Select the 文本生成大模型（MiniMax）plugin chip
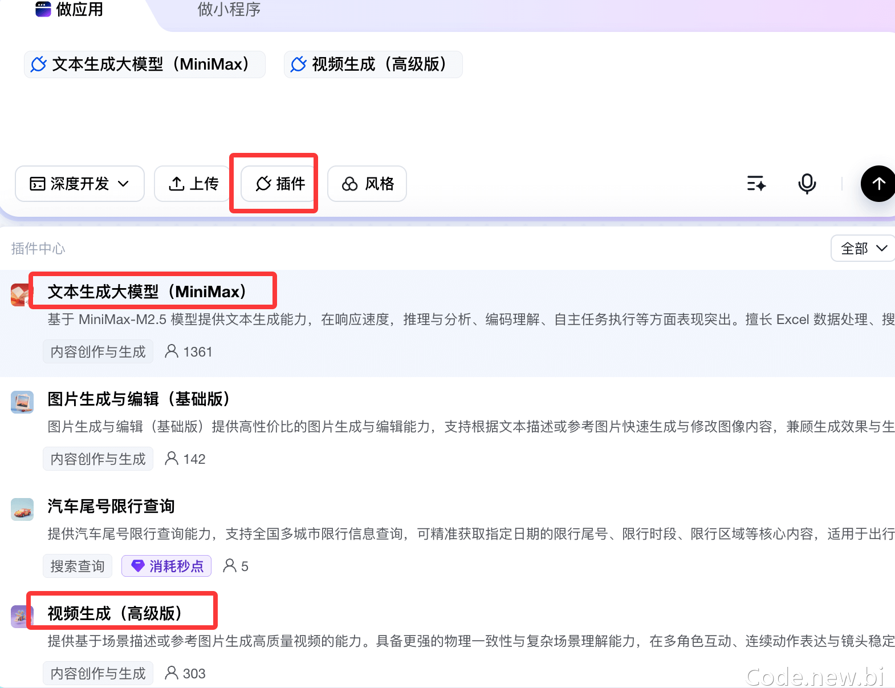The height and width of the screenshot is (688, 895). click(x=145, y=64)
